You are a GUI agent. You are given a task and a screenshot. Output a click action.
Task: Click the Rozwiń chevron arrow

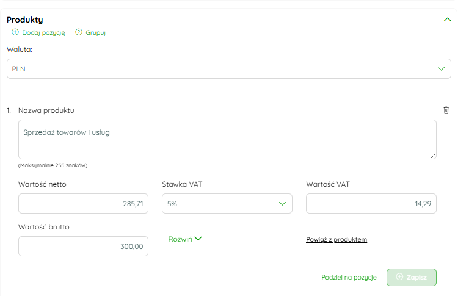coord(198,239)
